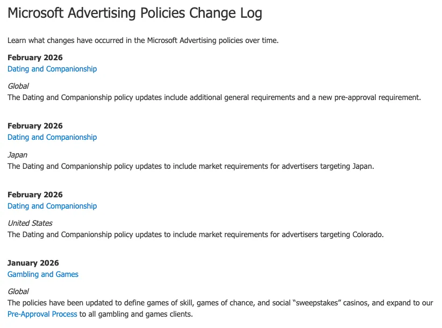Image resolution: width=442 pixels, height=328 pixels.
Task: Open Dating and Companionship link above United States
Action: [52, 206]
